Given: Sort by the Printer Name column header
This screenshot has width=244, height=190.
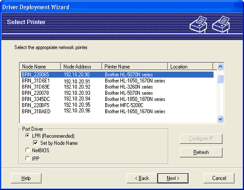Looking at the screenshot, I should [135, 66].
